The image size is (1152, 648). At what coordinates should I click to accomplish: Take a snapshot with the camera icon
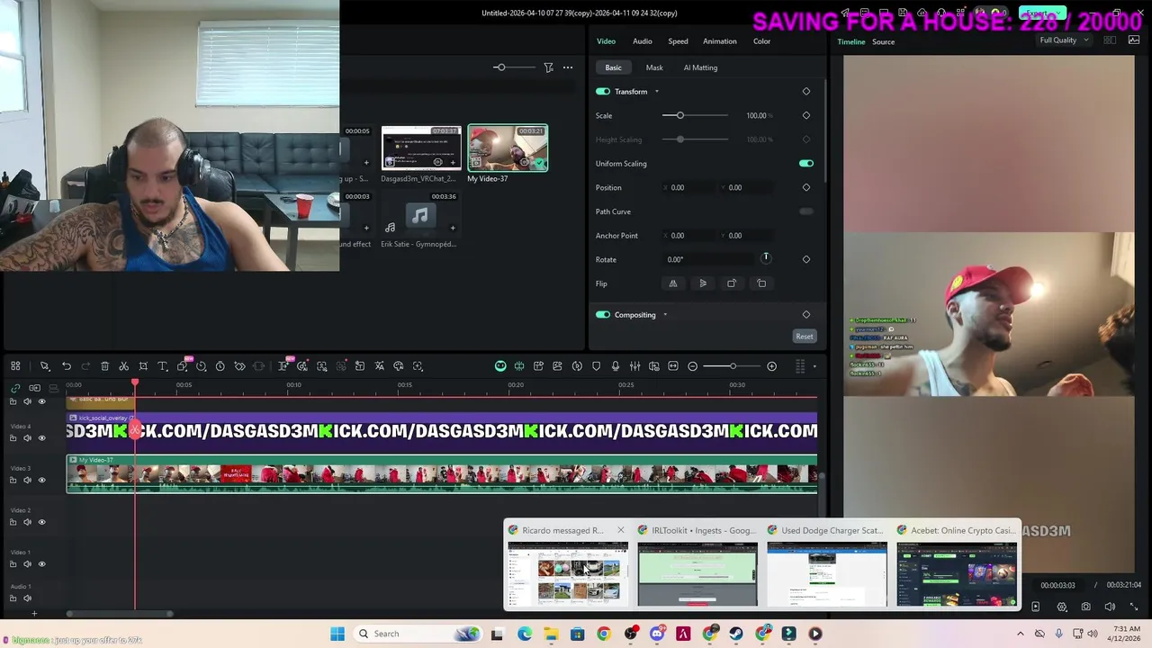pyautogui.click(x=1086, y=607)
